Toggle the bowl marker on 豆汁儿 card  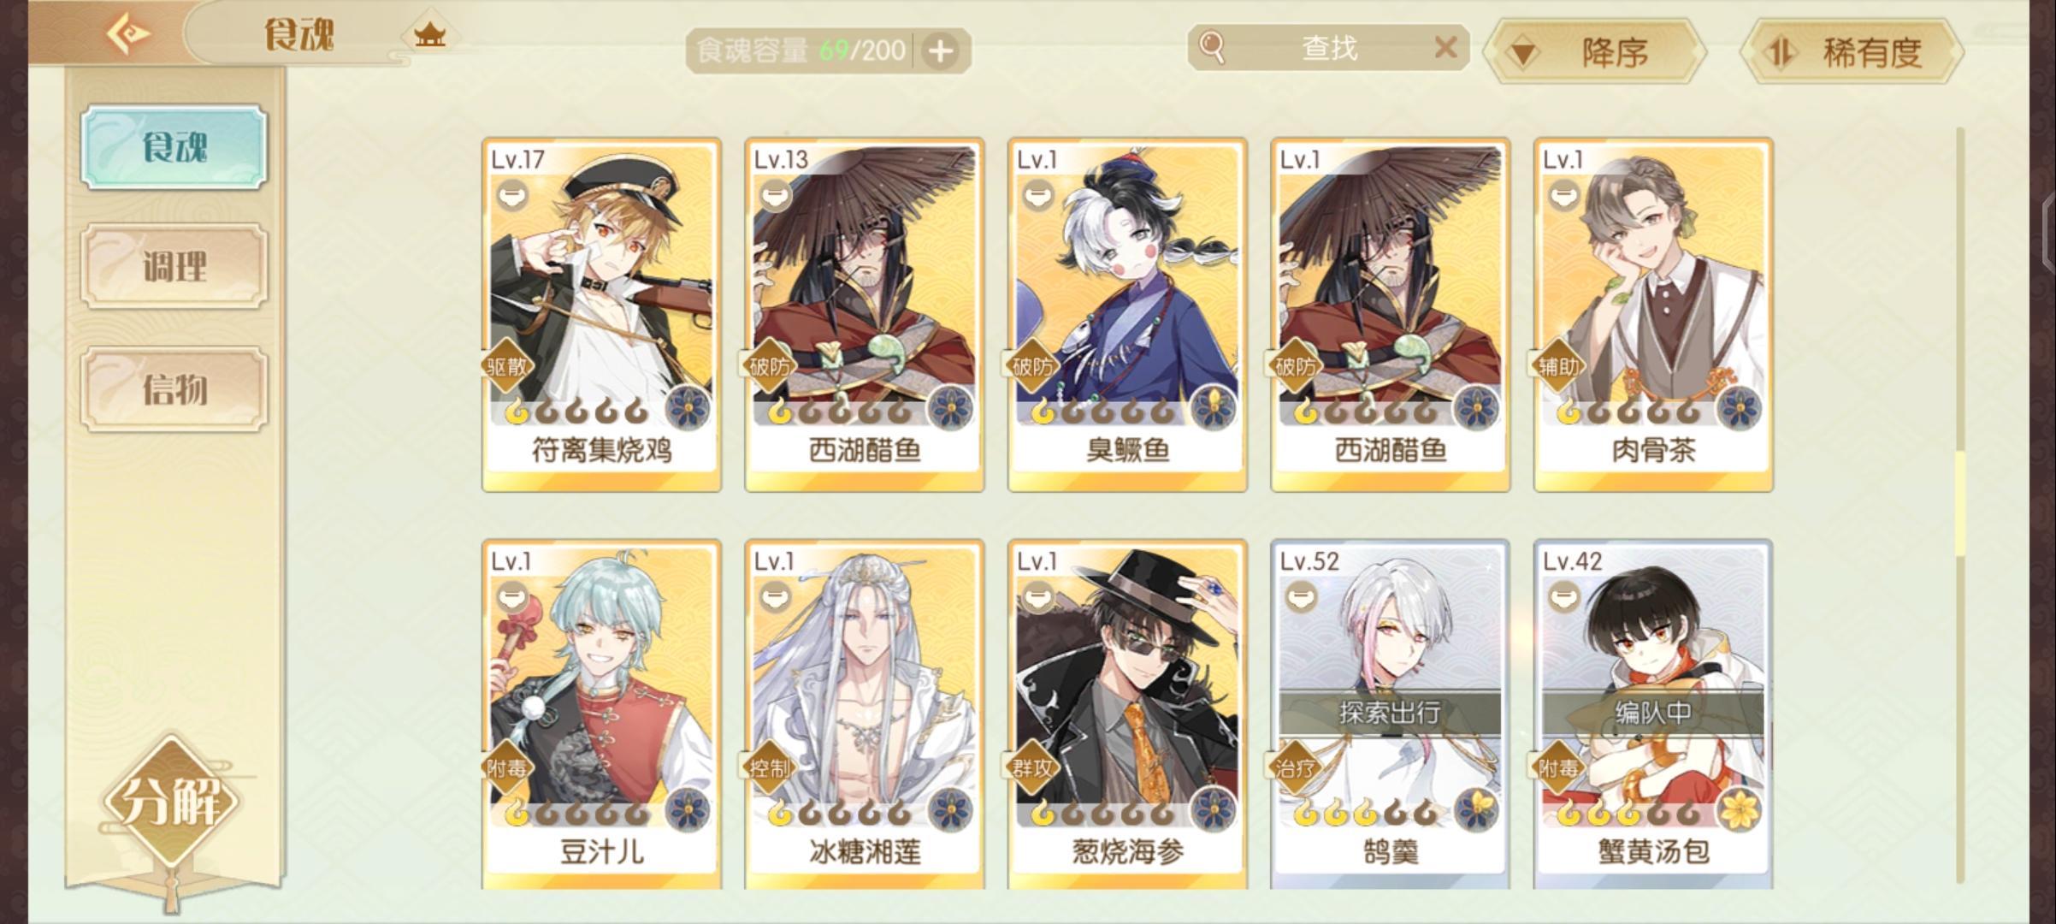point(512,596)
